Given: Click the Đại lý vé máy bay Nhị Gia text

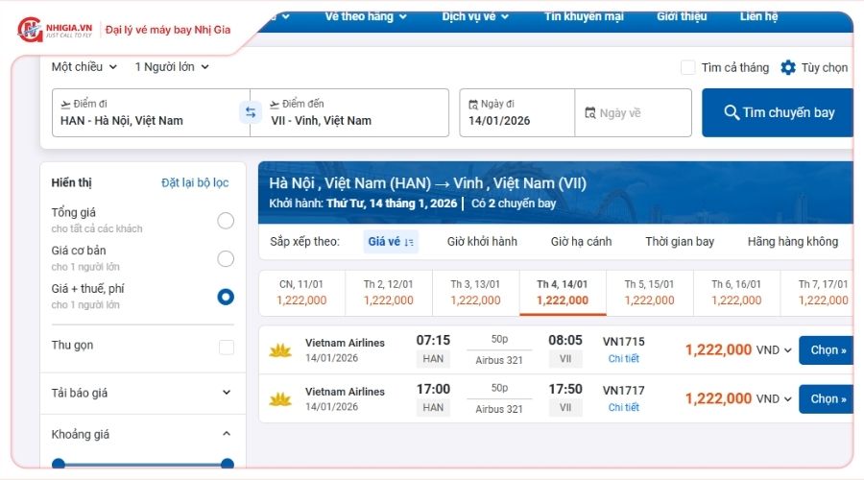Looking at the screenshot, I should click(x=168, y=30).
